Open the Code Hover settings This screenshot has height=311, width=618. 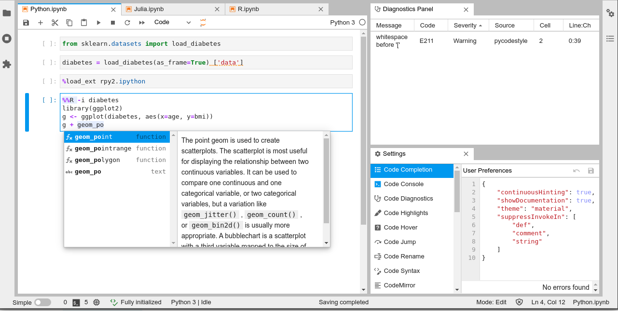[412, 228]
